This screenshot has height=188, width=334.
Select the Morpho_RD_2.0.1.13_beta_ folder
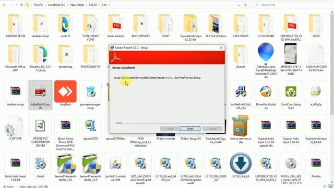pyautogui.click(x=41, y=58)
